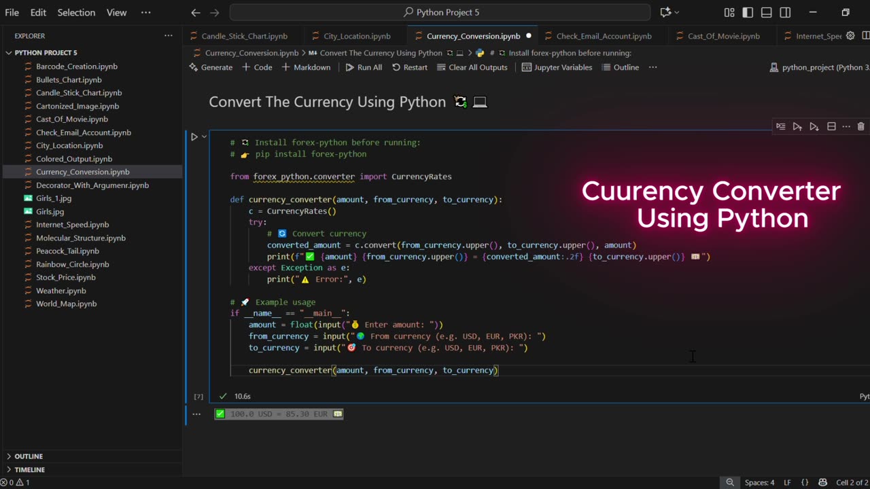870x489 pixels.
Task: Restart the notebook kernel
Action: tap(410, 67)
